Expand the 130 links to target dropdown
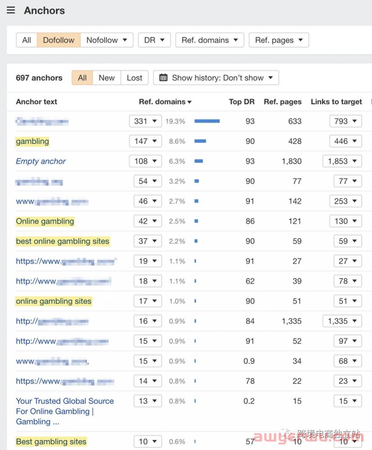This screenshot has width=372, height=450. click(345, 221)
